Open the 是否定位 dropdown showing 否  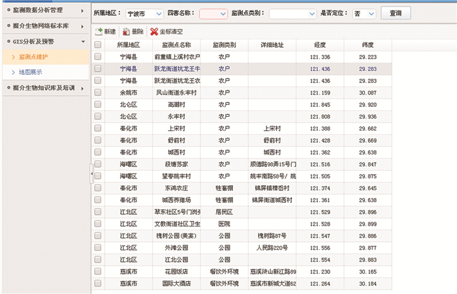tap(371, 13)
